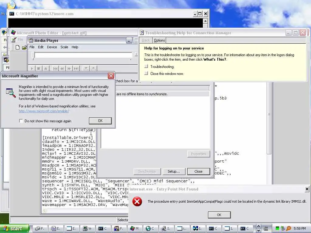This screenshot has height=233, width=311.
Task: Click the green tray icon
Action: [x=277, y=229]
